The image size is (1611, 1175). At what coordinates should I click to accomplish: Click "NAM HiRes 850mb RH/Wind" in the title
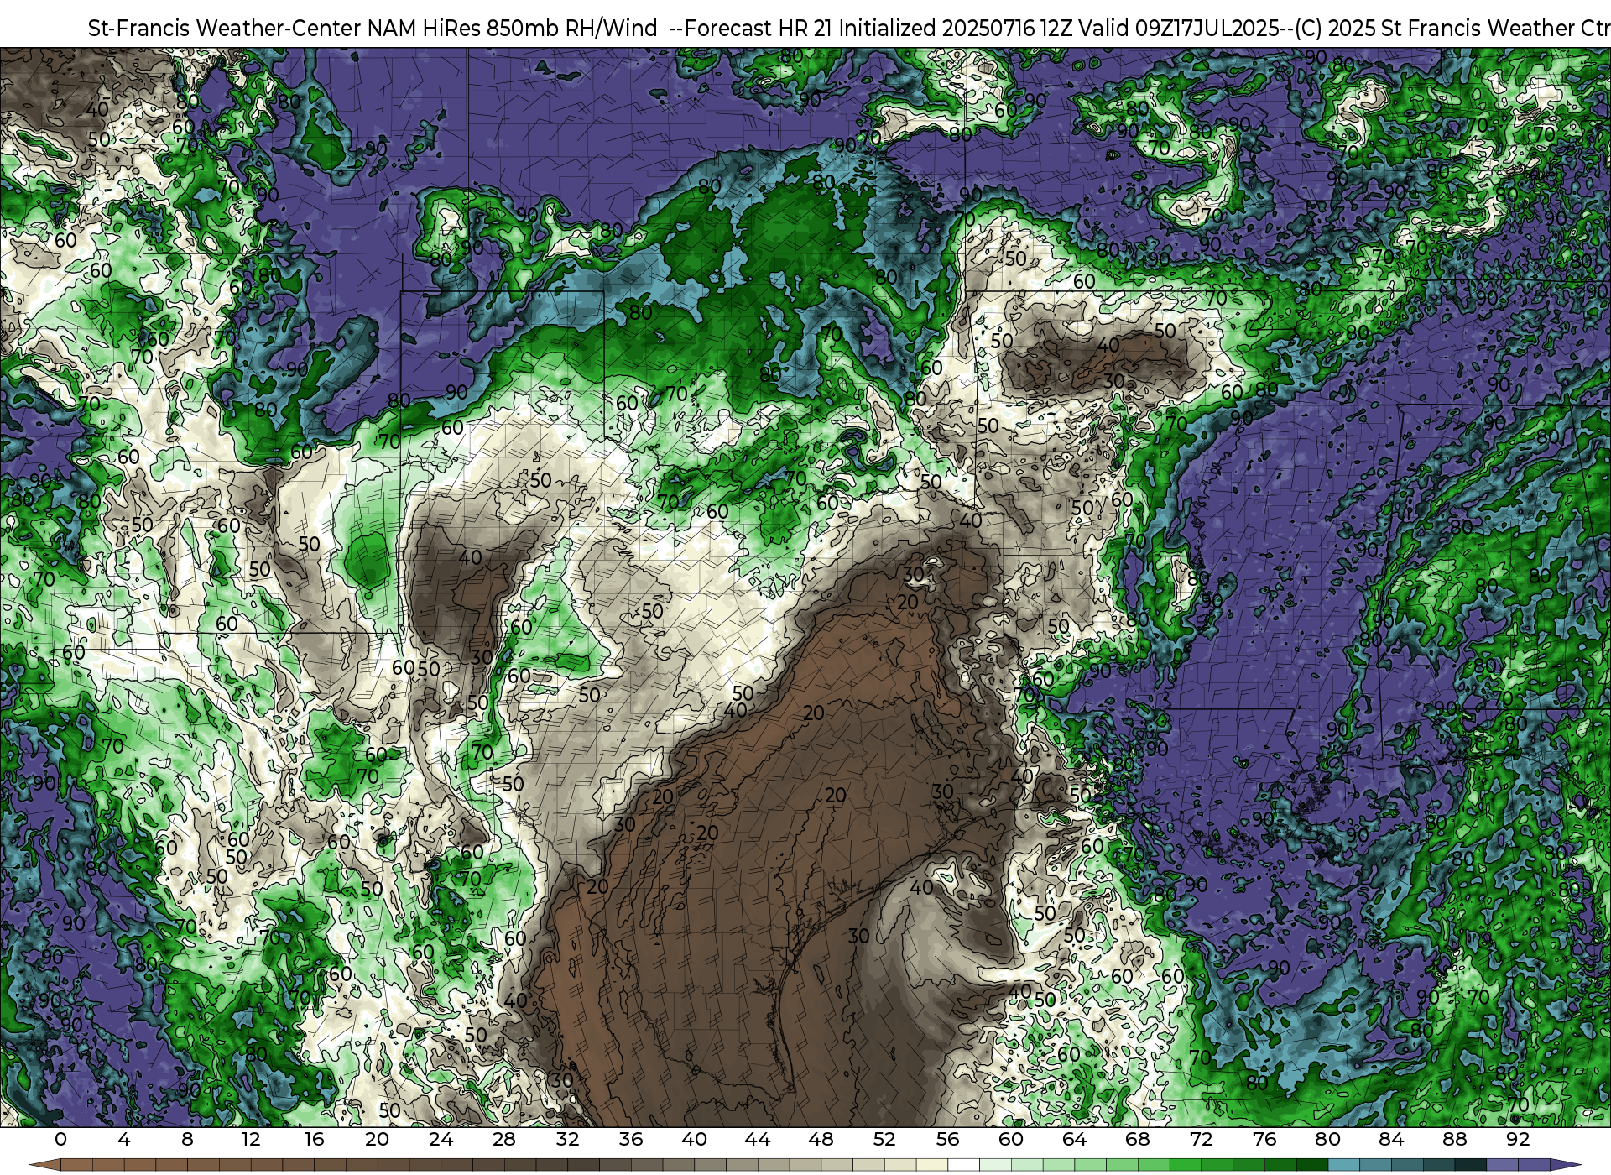(x=513, y=29)
